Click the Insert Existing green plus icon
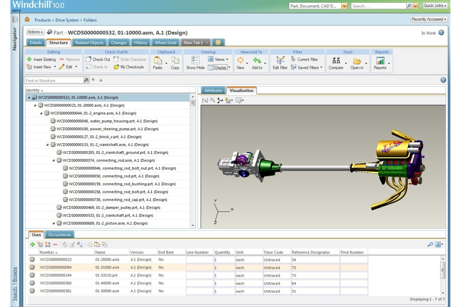 coord(29,59)
